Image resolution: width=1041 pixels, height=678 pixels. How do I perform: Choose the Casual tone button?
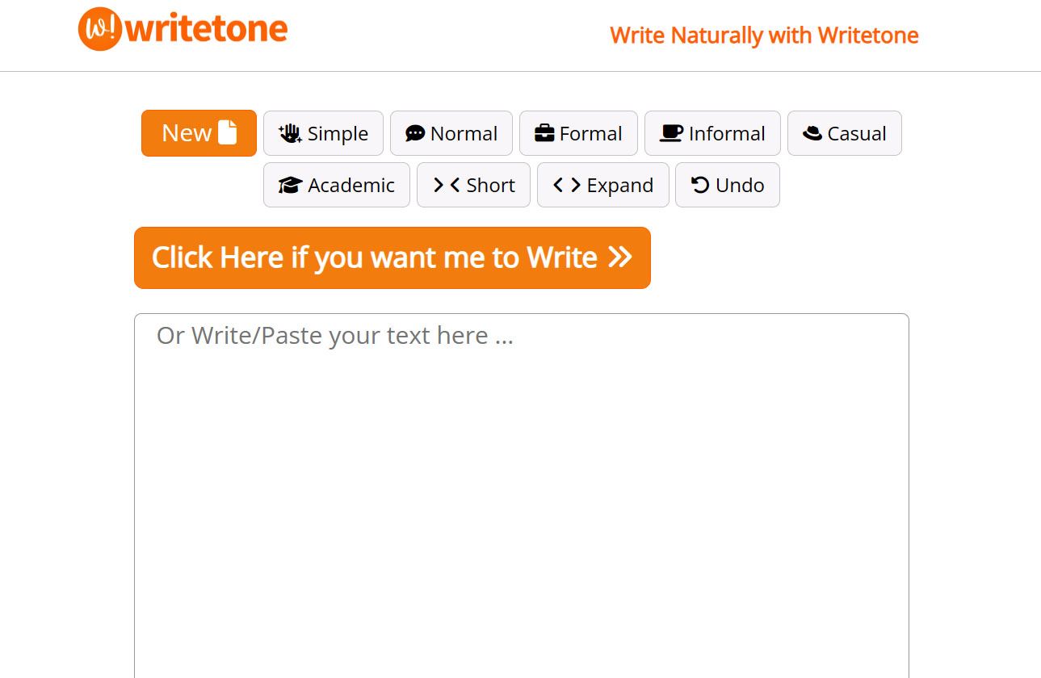[x=844, y=133]
